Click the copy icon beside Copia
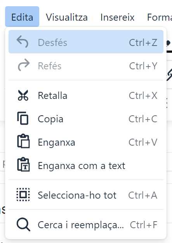Viewport: 172px width, 243px height. click(x=23, y=118)
